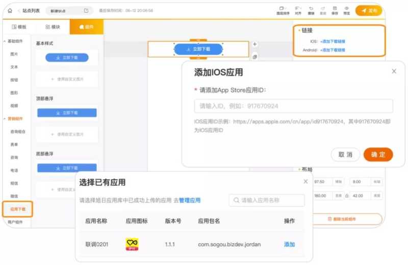Click the 联调0201 app name cell

(x=97, y=245)
